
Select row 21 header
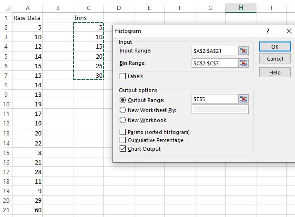tap(6, 210)
